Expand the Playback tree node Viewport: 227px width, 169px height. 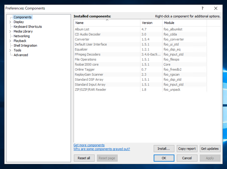coord(10,41)
